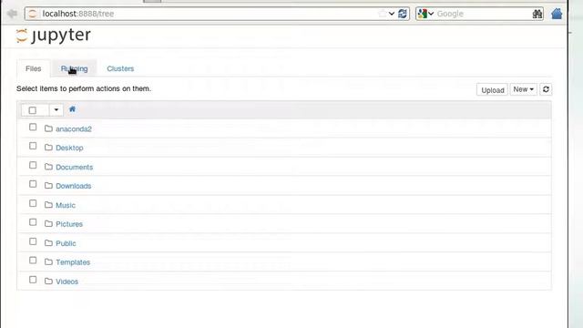Click the browser home icon
This screenshot has width=583, height=328.
557,14
